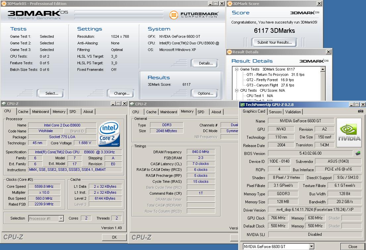Image resolution: width=366 pixels, height=250 pixels.
Task: Click the Futuremark Corporation logo
Action: [x=194, y=15]
